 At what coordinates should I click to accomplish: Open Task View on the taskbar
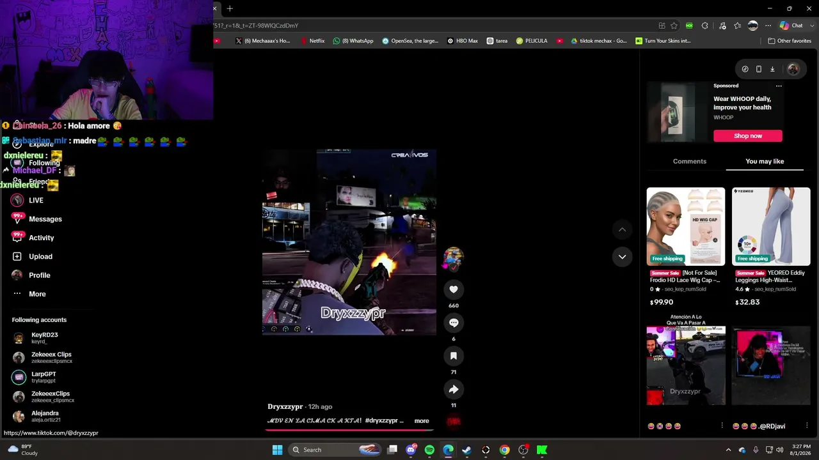[x=392, y=450]
